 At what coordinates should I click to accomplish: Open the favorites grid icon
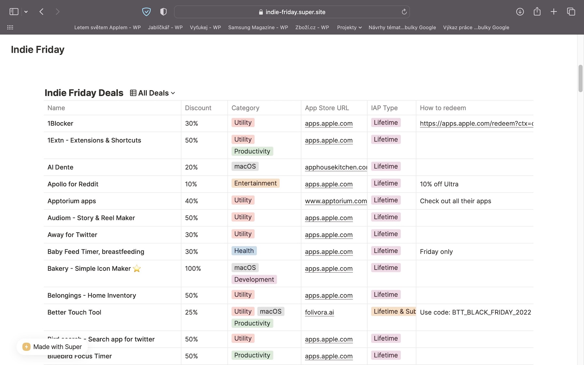pos(10,27)
